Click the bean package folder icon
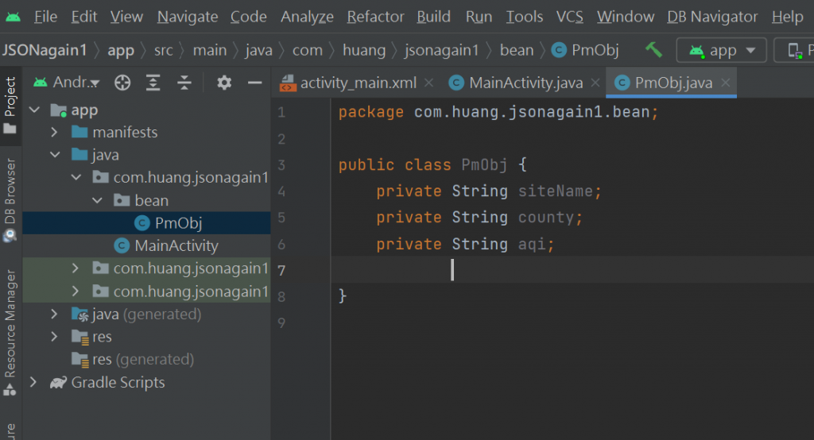This screenshot has width=814, height=440. click(122, 200)
